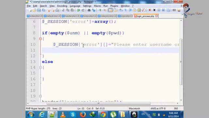Paste clipboard using the Paste toolbar icon
This screenshot has width=209, height=118.
coord(72,10)
